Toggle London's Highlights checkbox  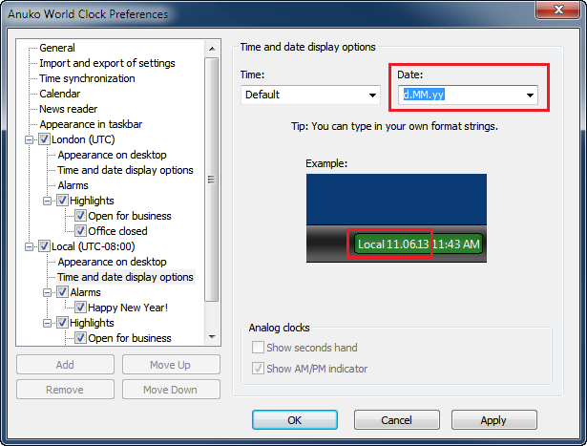coord(62,201)
